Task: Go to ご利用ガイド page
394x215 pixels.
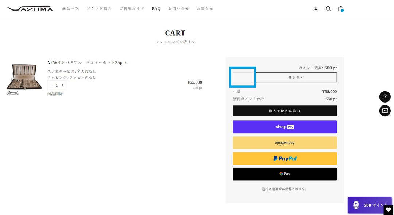Action: (132, 9)
